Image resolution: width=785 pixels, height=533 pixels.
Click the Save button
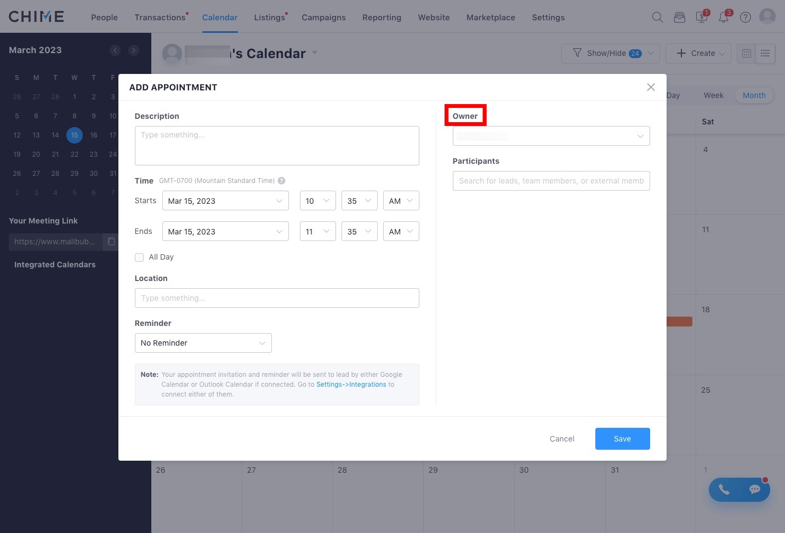pos(622,439)
